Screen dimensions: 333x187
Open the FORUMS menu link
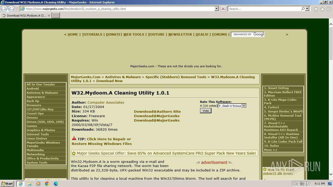click(x=220, y=34)
